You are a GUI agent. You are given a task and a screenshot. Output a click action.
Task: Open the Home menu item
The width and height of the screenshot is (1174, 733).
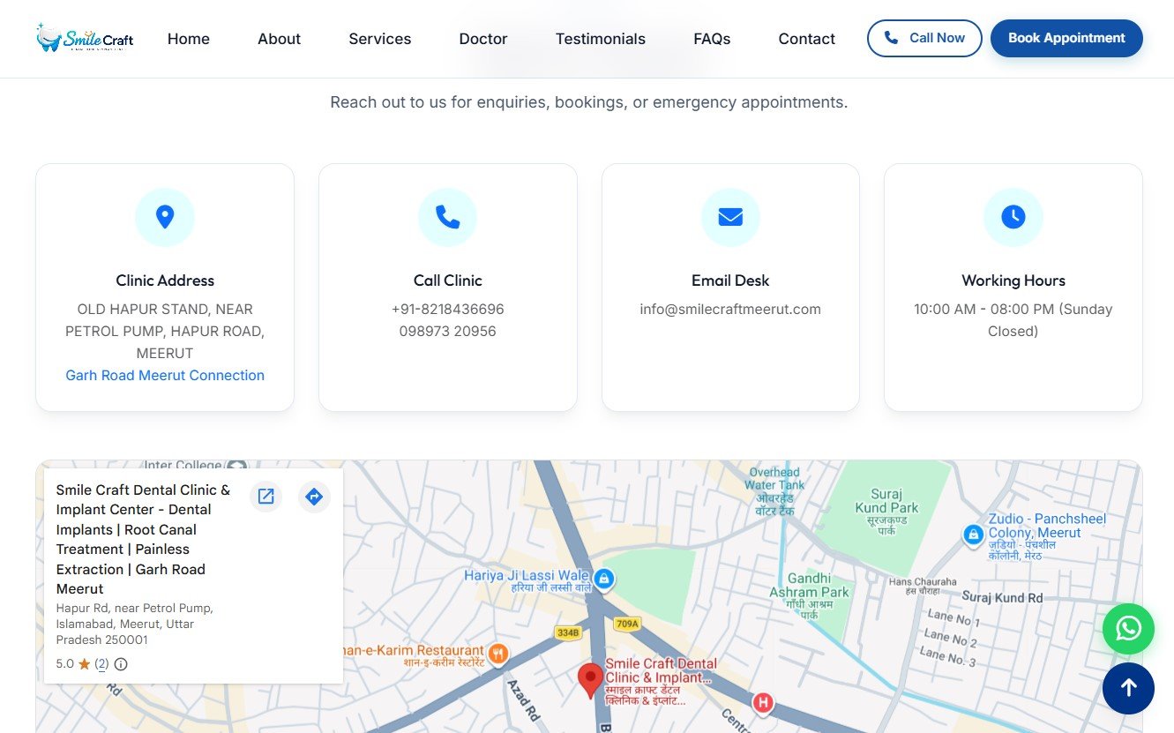(189, 39)
